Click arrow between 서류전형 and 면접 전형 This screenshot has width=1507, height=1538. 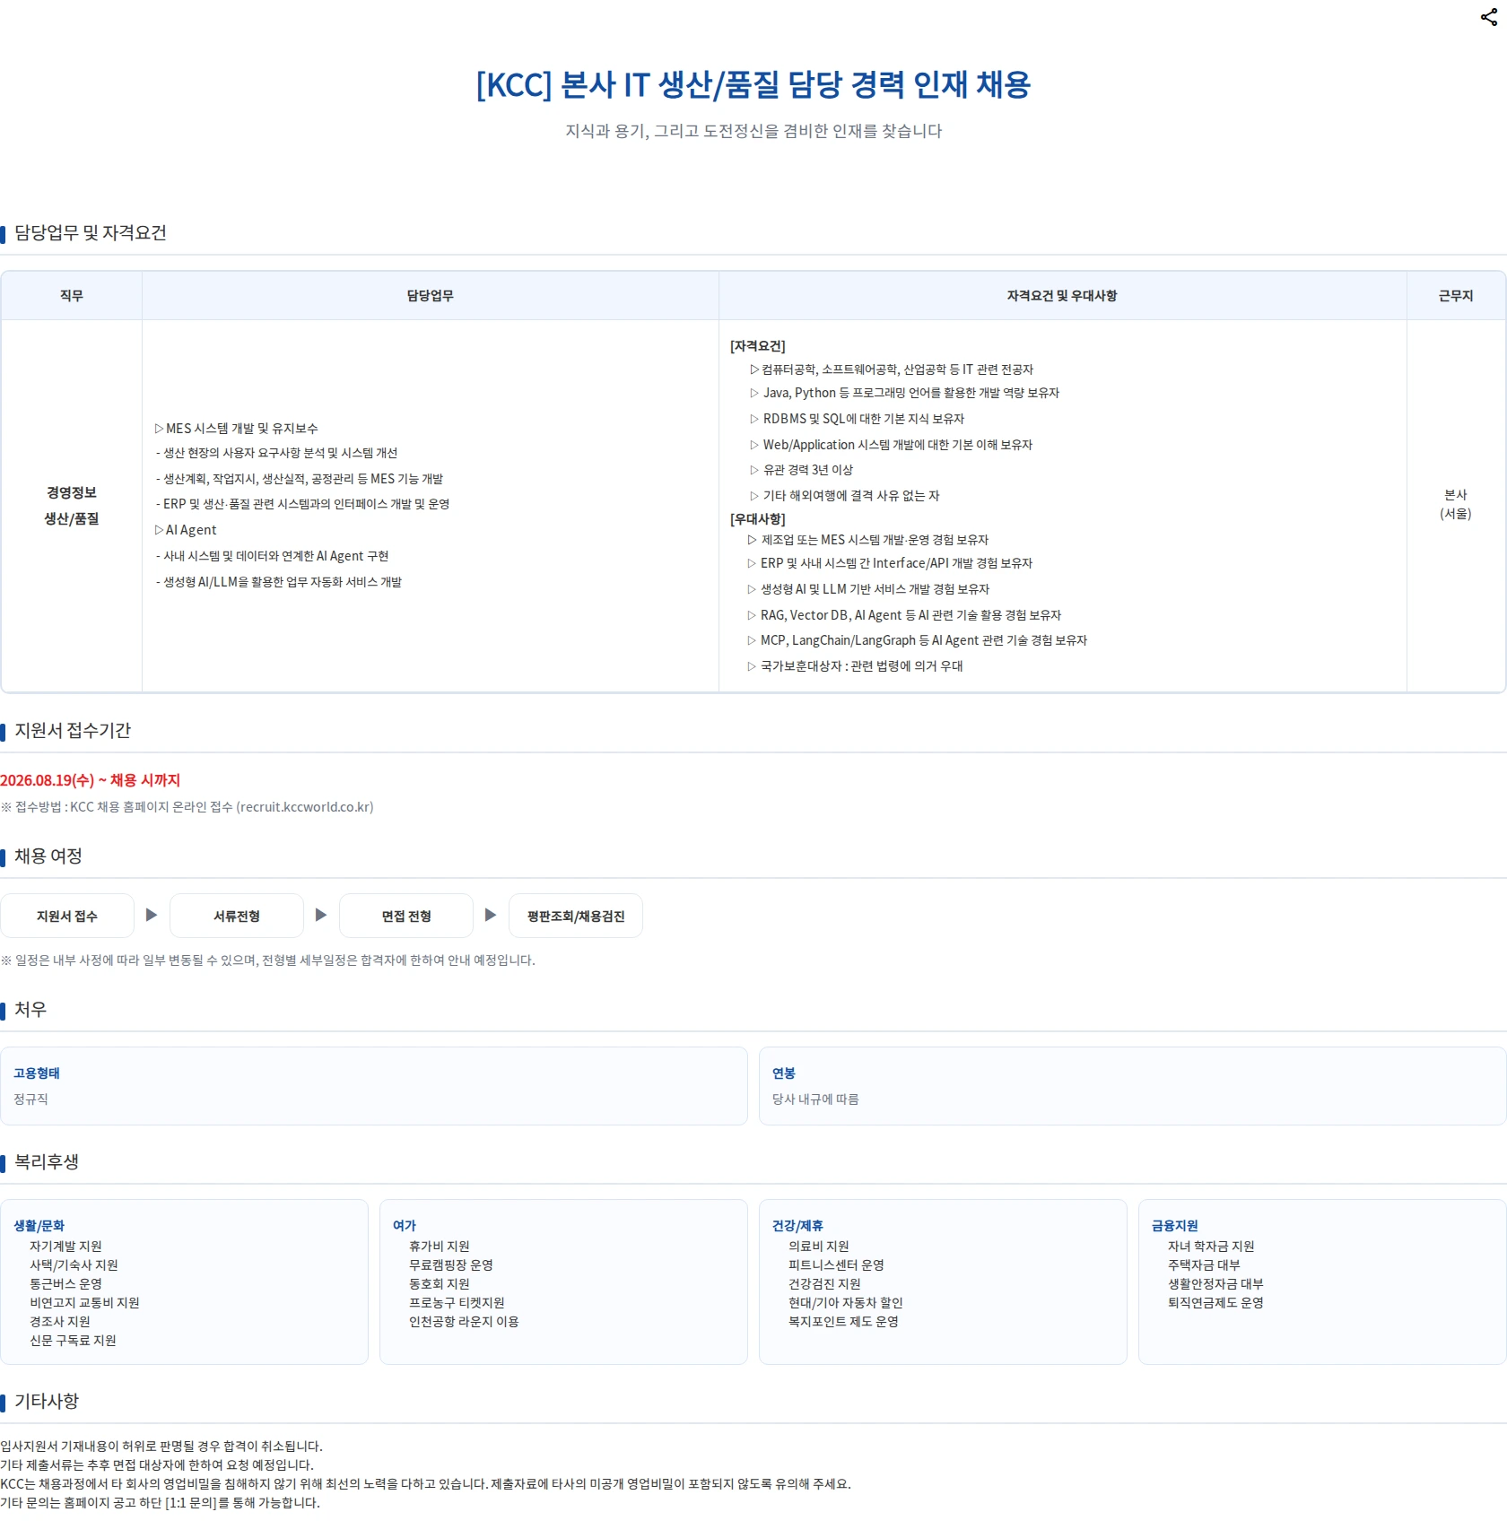(321, 915)
